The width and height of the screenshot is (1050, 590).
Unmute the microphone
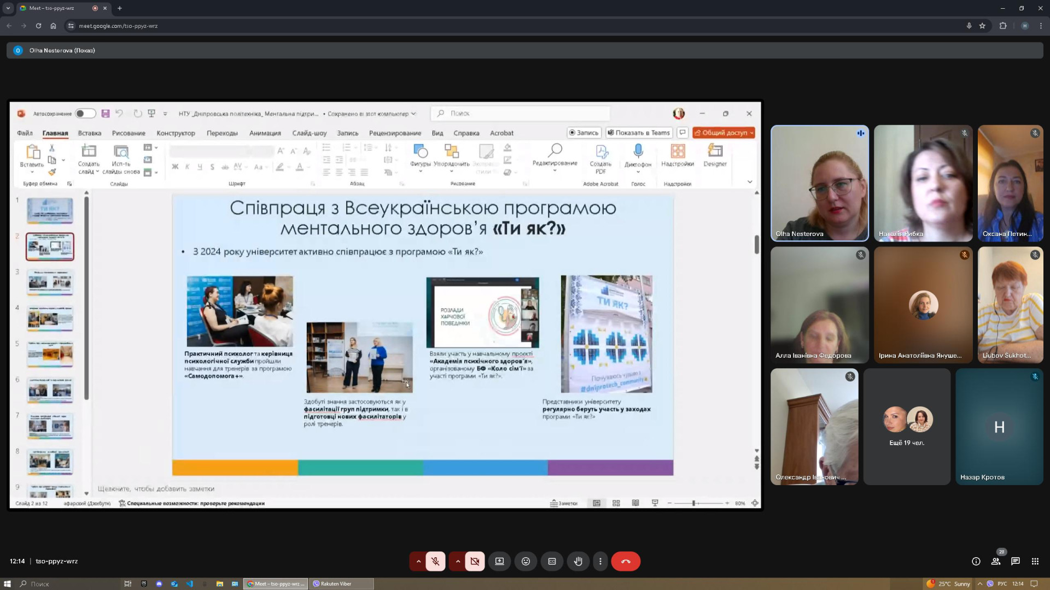point(435,561)
